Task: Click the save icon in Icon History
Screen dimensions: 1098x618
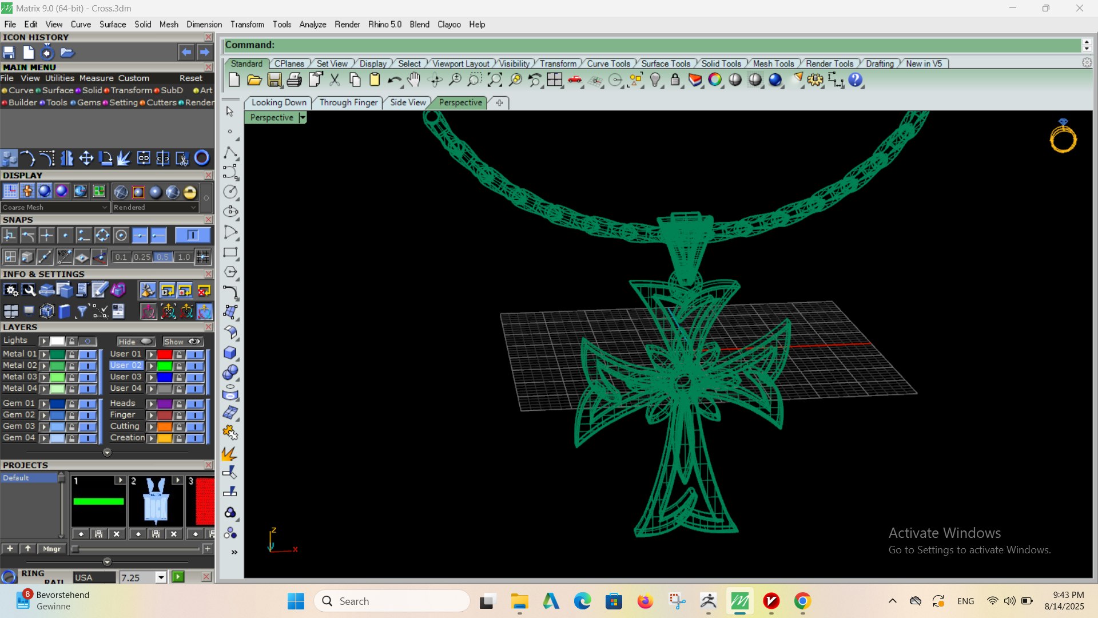Action: click(x=9, y=53)
